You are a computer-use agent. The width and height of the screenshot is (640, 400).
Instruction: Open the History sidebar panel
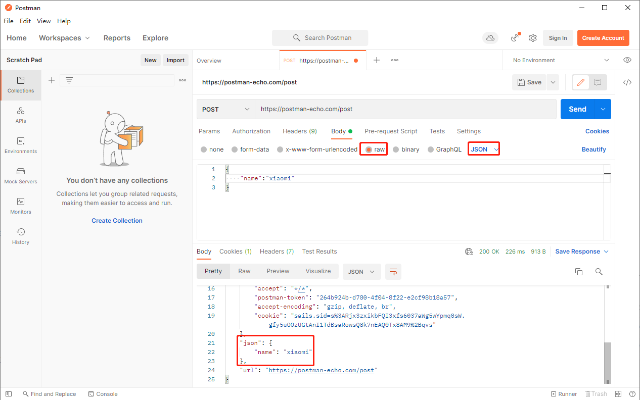21,236
